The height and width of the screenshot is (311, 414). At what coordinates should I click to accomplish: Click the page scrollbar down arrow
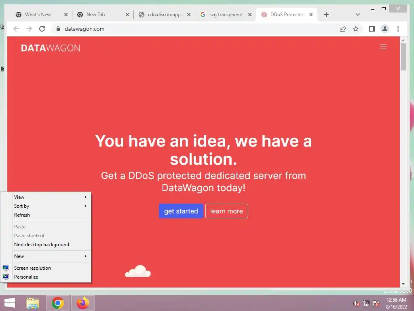pos(403,284)
